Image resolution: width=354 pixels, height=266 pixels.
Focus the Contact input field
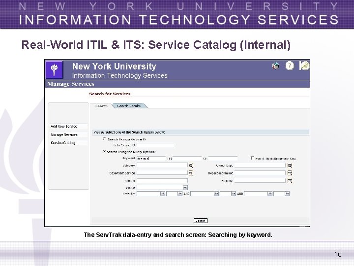pos(162,181)
